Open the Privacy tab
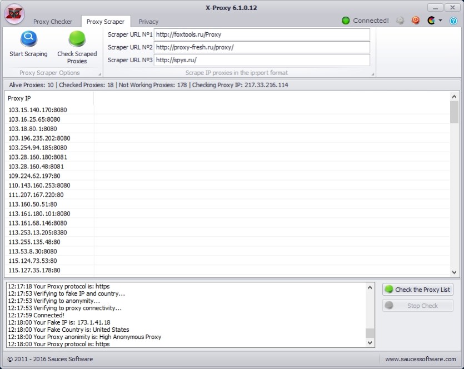 148,22
